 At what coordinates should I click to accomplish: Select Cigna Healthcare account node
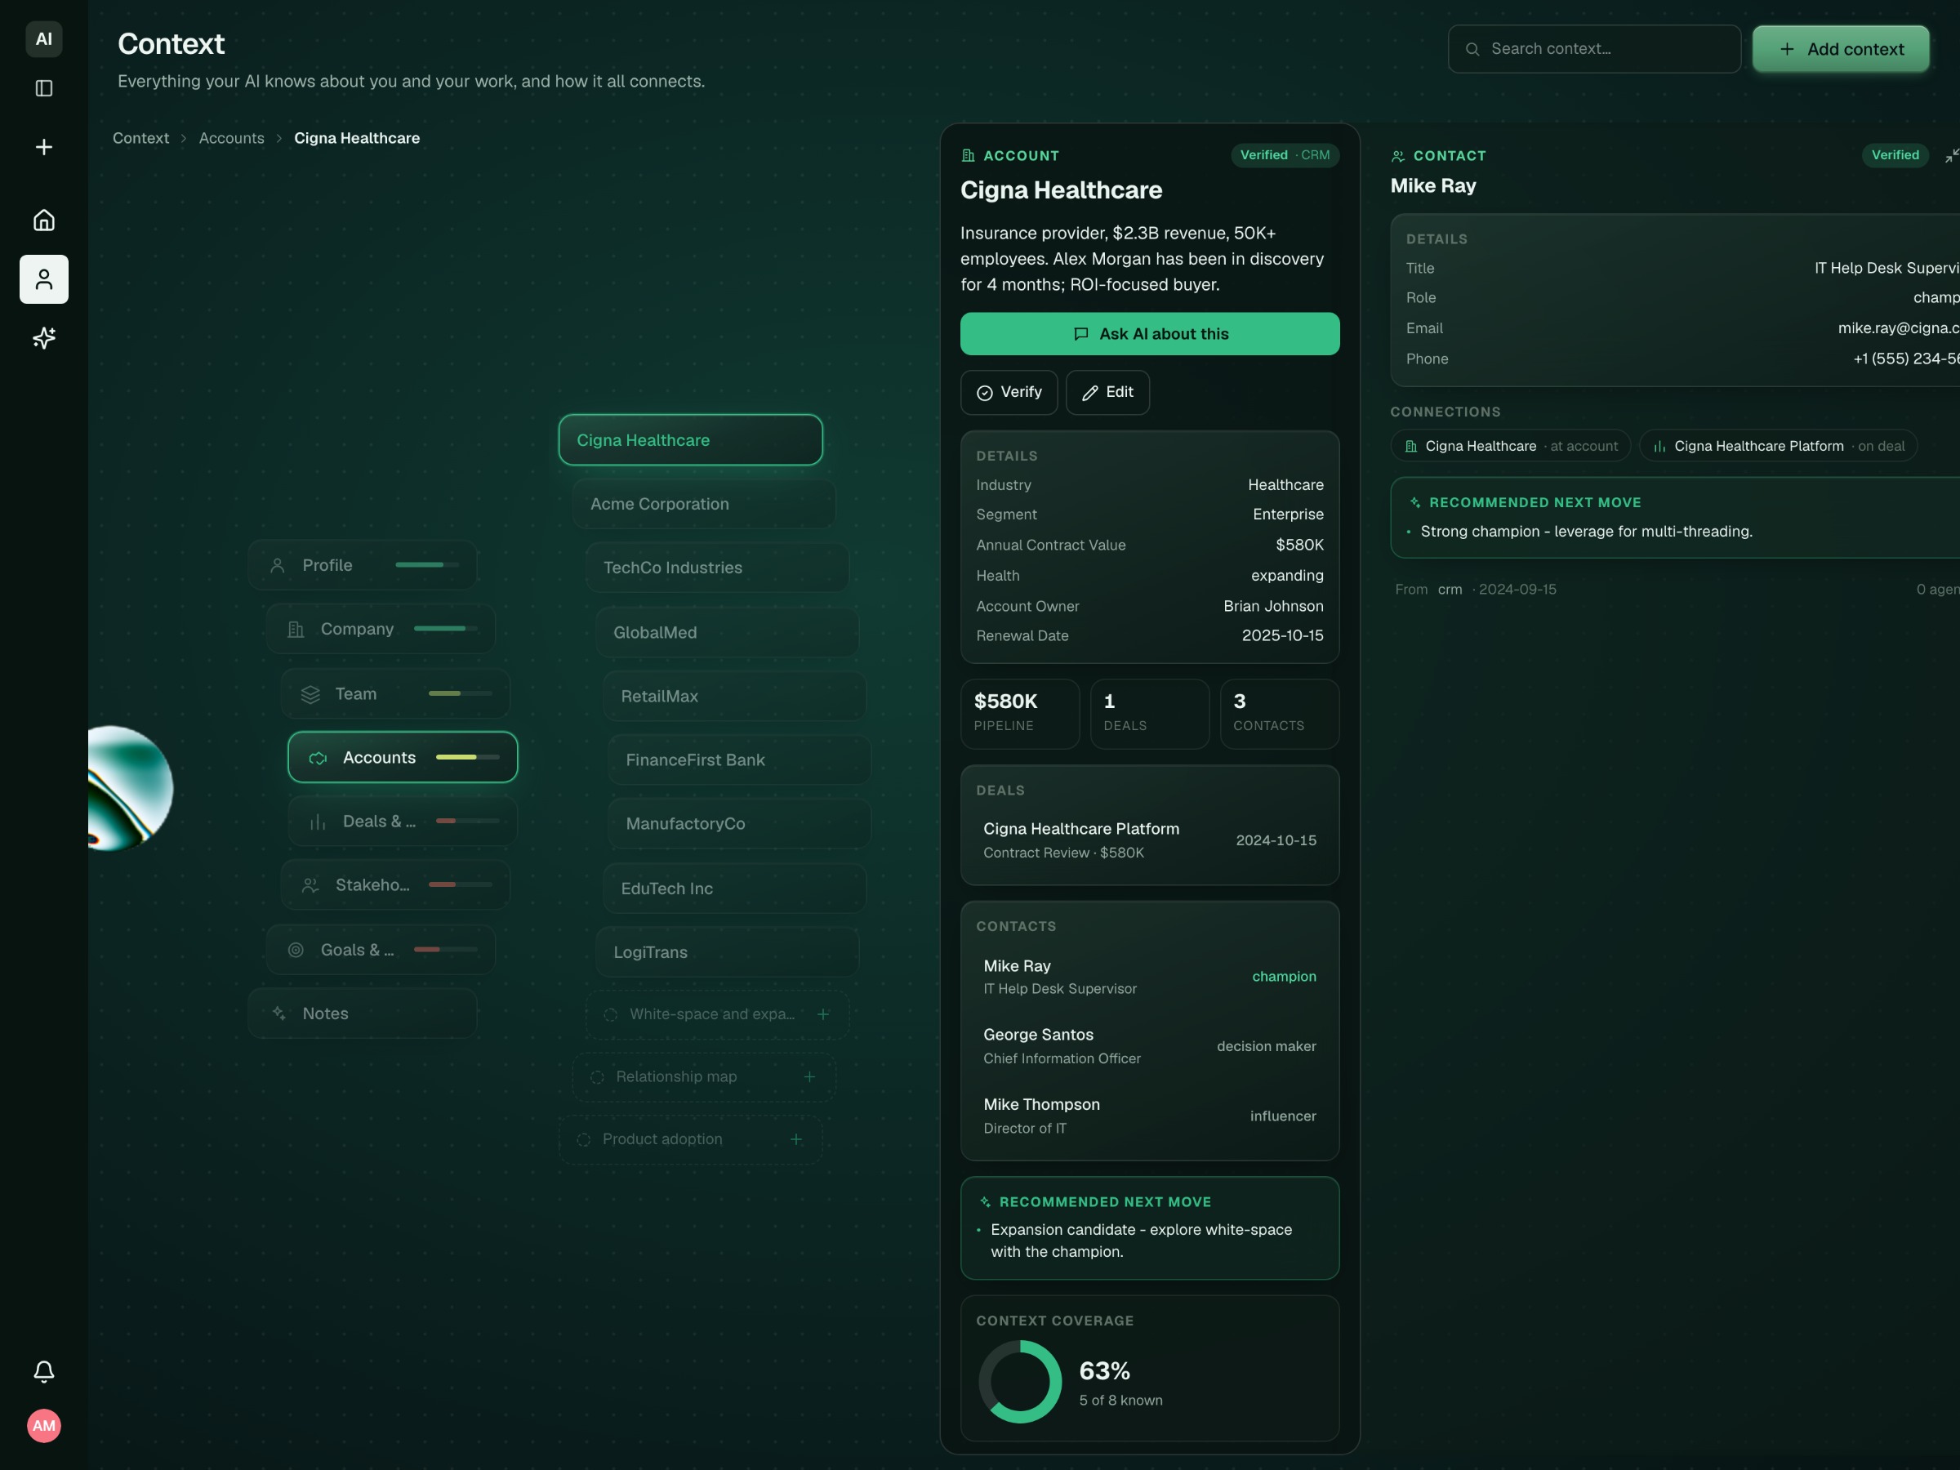pos(690,440)
